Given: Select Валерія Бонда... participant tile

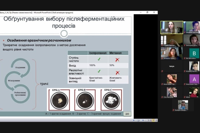Looking at the screenshot, I should [183, 105].
